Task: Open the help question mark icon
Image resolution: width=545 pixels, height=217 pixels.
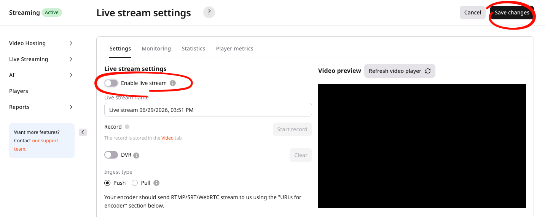Action: click(209, 12)
